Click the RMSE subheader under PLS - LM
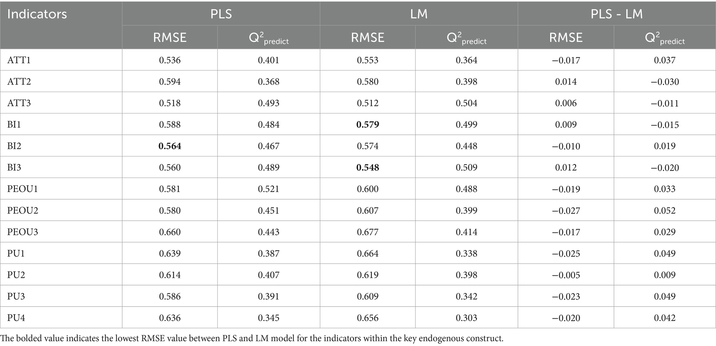The image size is (716, 346). (x=566, y=37)
